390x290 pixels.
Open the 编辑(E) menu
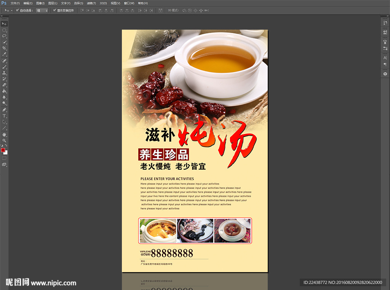pyautogui.click(x=28, y=3)
